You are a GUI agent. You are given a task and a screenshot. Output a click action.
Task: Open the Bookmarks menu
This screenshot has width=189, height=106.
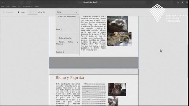pyautogui.click(x=27, y=6)
